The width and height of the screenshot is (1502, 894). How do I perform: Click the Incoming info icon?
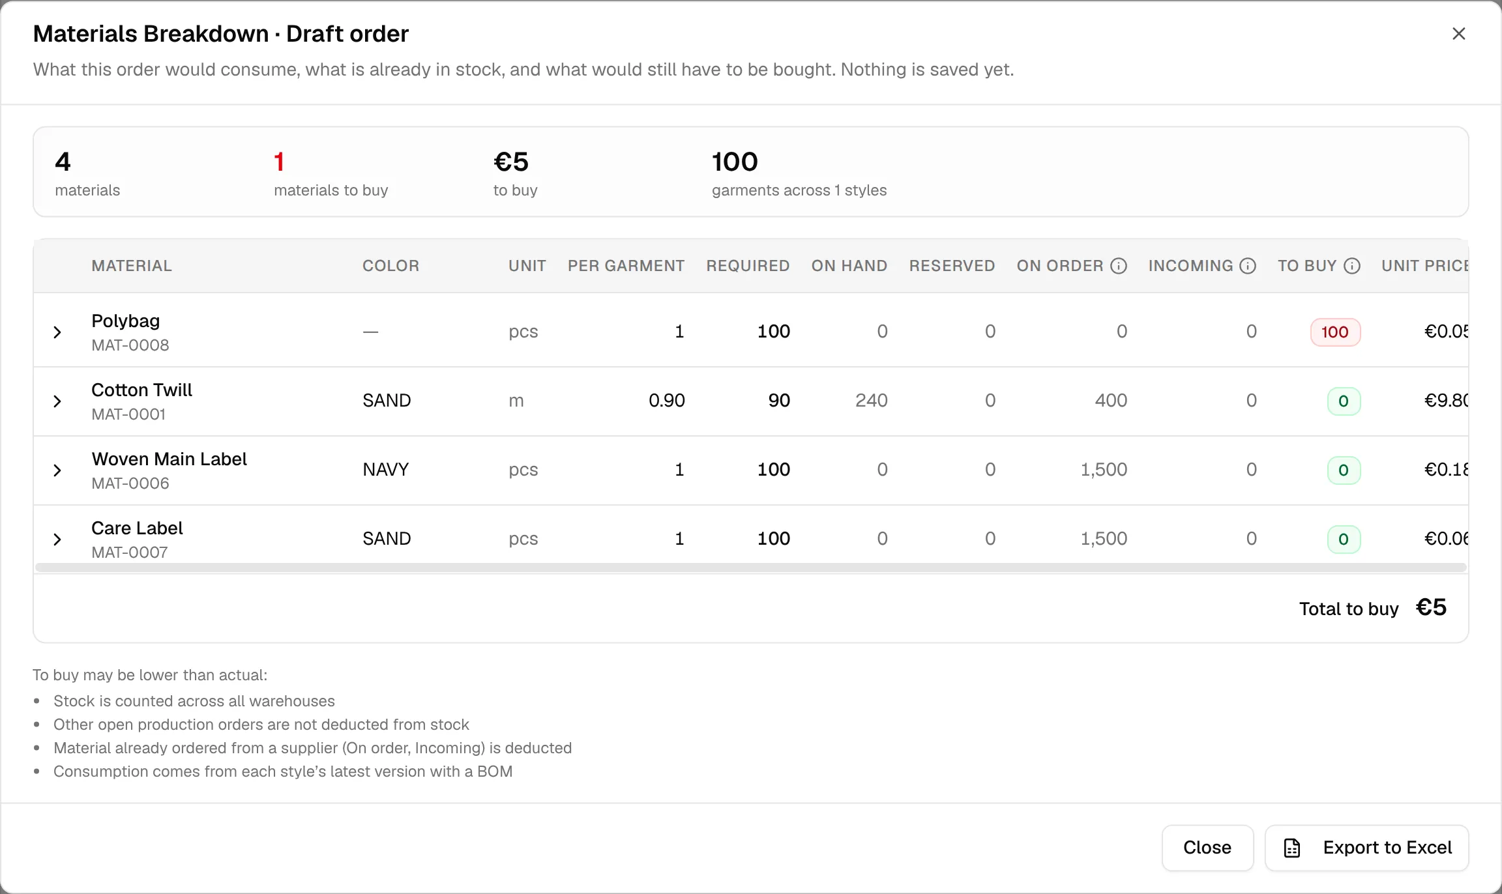[1248, 266]
